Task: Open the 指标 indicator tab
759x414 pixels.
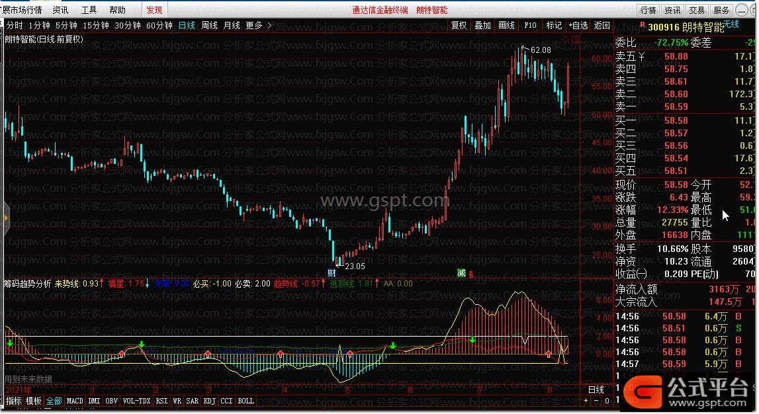Action: 13,401
